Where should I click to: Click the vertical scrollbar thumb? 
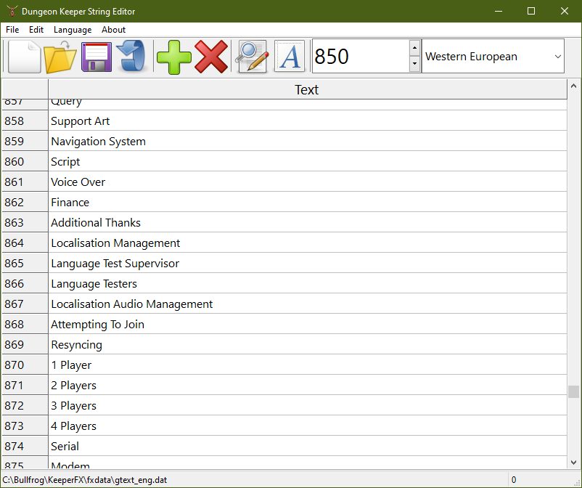click(573, 391)
